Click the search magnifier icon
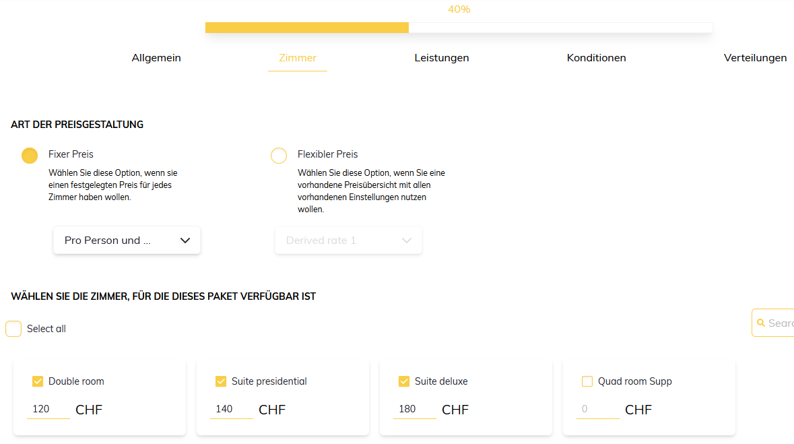The height and width of the screenshot is (444, 794). coord(761,323)
